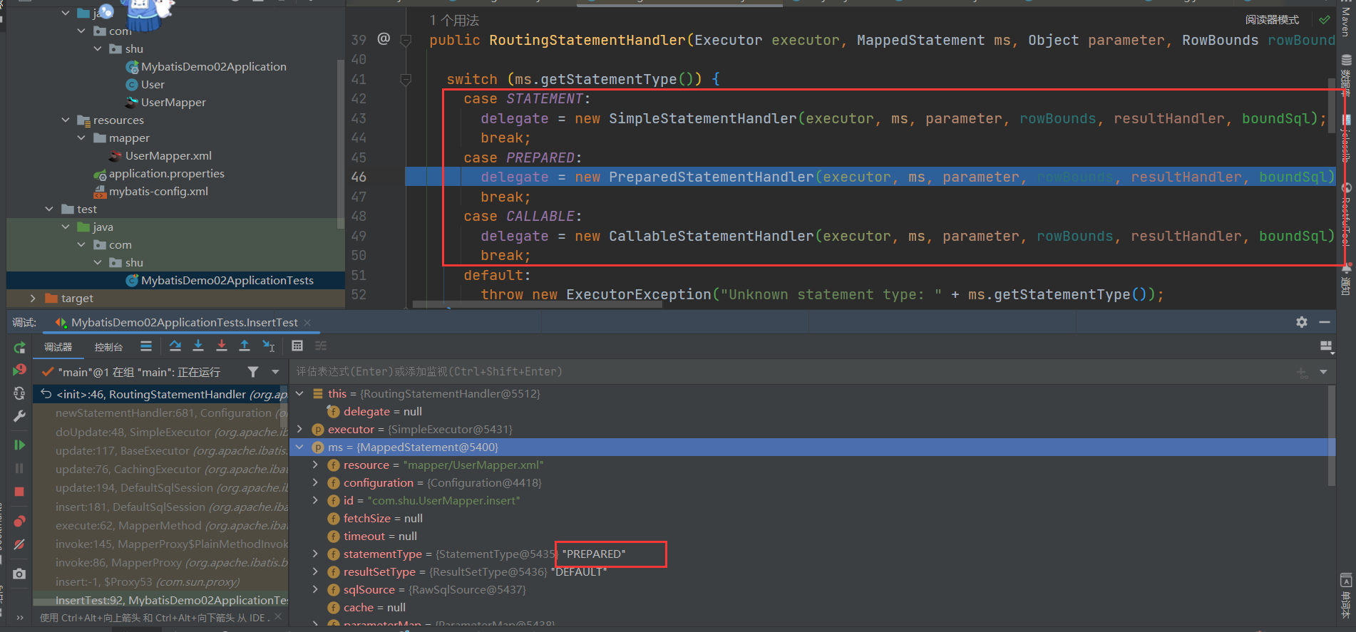The width and height of the screenshot is (1356, 632).
Task: View all breakpoints
Action: click(19, 521)
